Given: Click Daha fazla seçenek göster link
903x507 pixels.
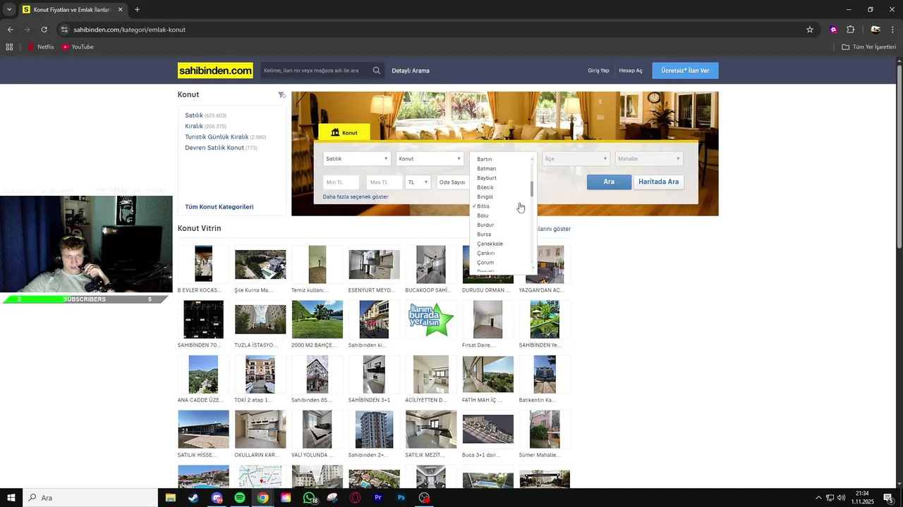Looking at the screenshot, I should [x=356, y=197].
